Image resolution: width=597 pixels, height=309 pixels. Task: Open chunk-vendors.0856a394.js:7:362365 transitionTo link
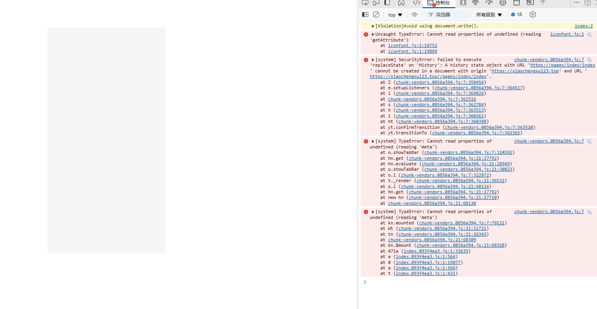coord(476,133)
